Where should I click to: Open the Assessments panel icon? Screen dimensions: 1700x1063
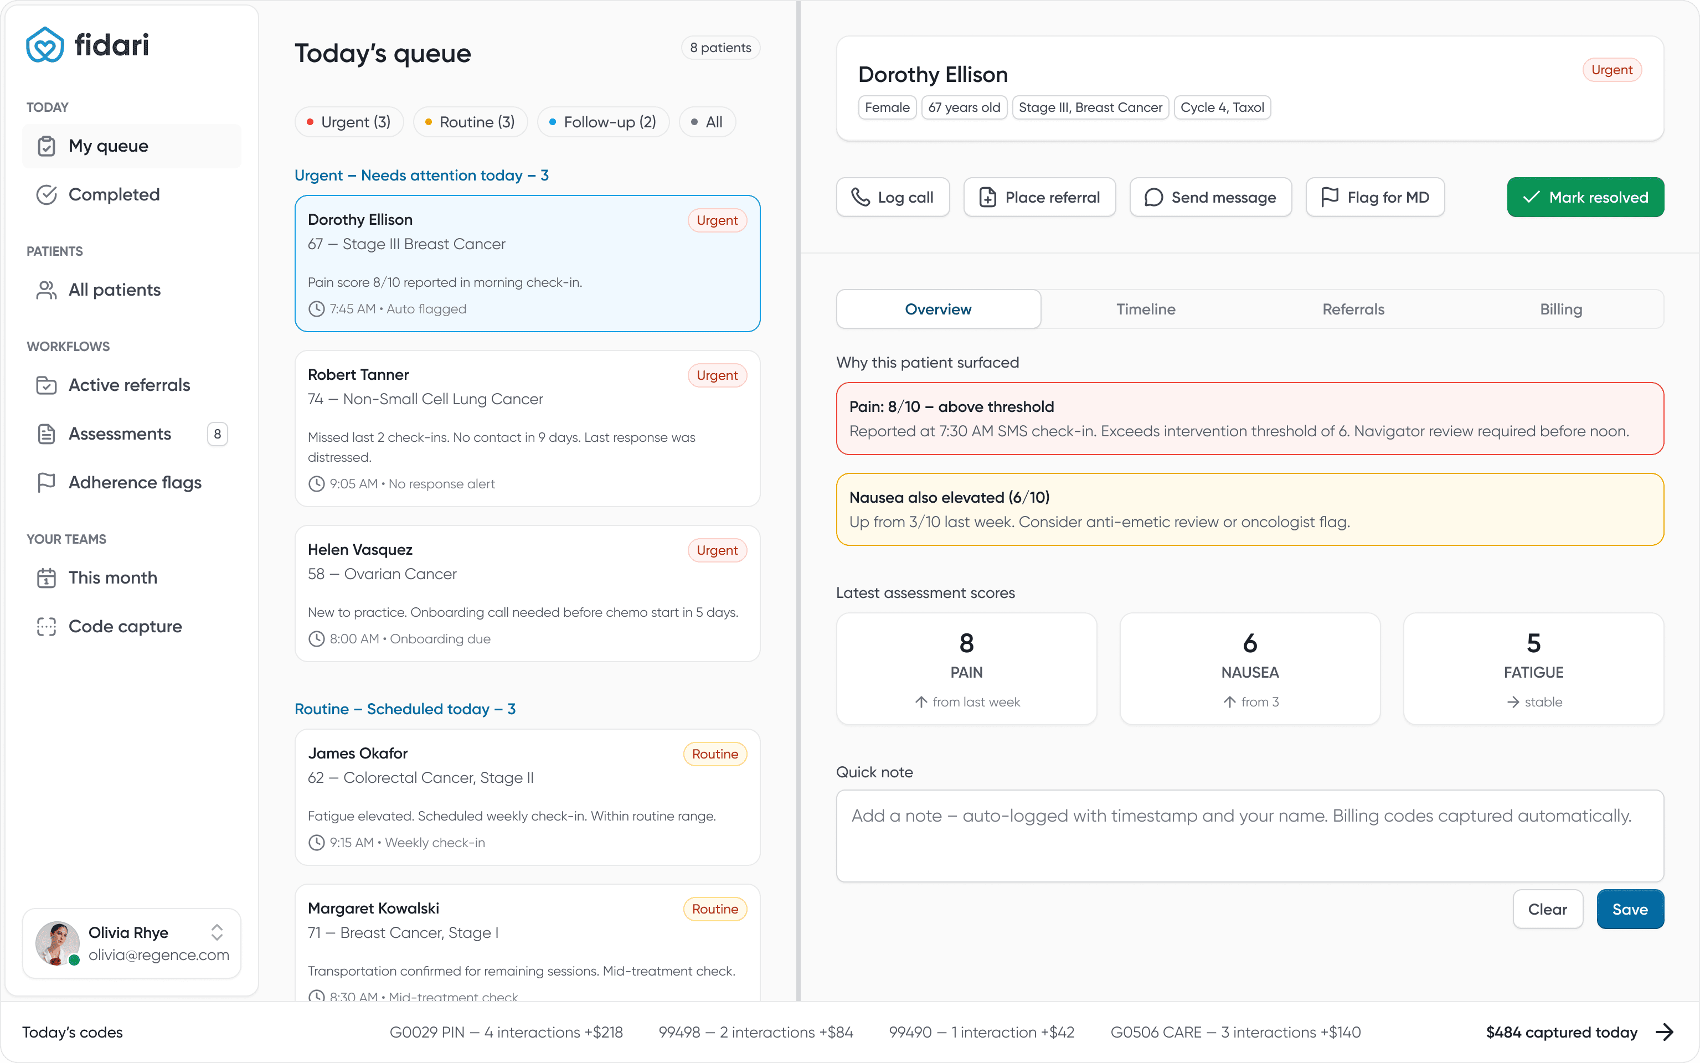point(47,434)
